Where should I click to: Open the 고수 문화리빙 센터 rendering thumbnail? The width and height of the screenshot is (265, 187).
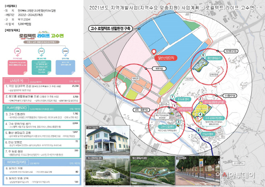pos(108,171)
